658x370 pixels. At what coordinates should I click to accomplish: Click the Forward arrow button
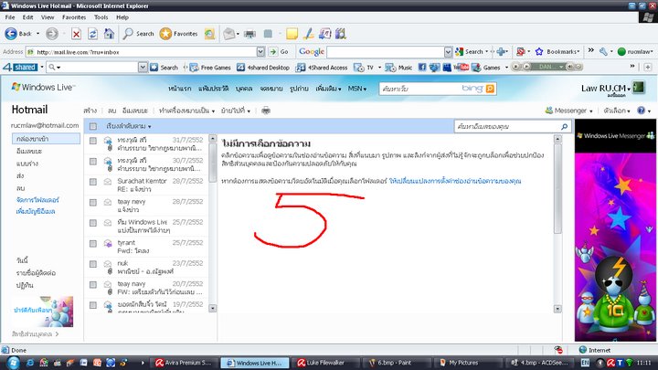click(x=52, y=34)
